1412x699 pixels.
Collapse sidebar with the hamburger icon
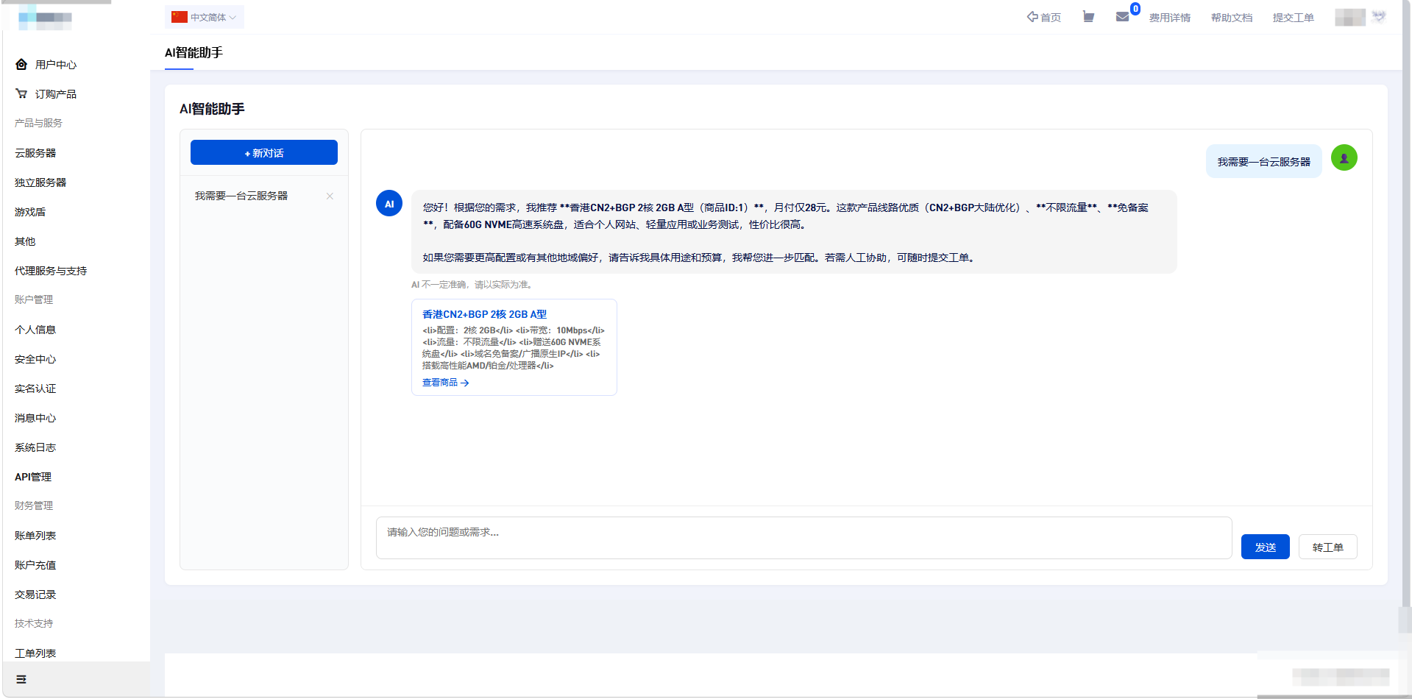pos(21,679)
